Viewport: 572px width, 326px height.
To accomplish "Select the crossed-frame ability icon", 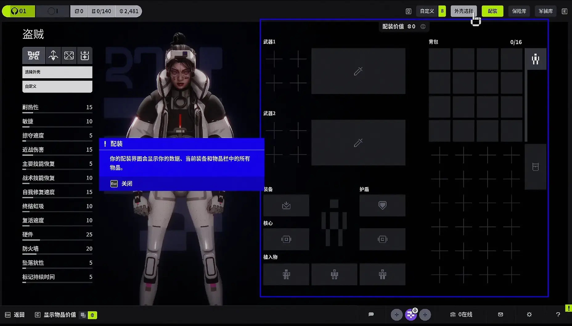I will (x=69, y=55).
